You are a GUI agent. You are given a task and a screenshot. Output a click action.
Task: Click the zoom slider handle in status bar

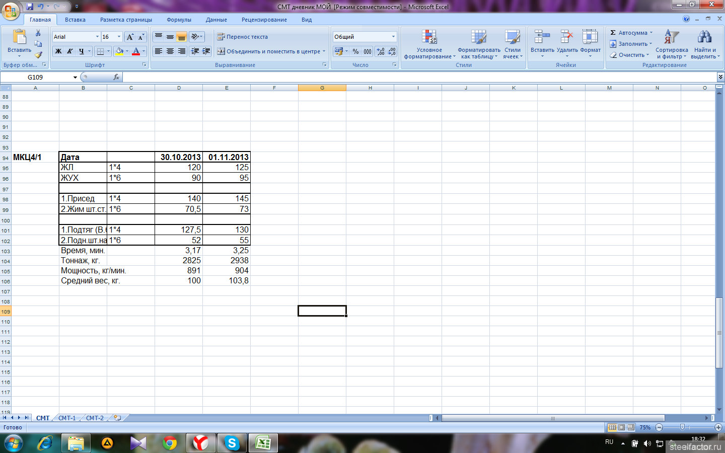click(x=682, y=427)
